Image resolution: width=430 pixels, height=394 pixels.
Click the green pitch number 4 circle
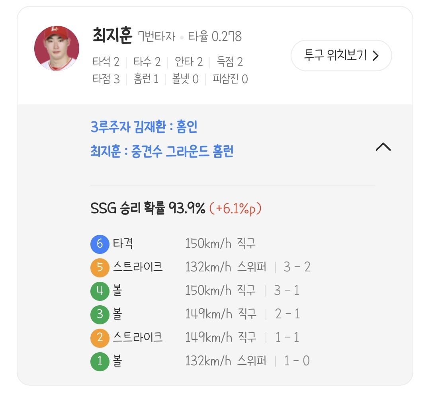[100, 291]
